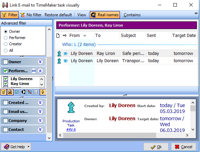Uncheck the Ray Liron performer checkbox
Image resolution: width=200 pixels, height=152 pixels.
(6, 84)
